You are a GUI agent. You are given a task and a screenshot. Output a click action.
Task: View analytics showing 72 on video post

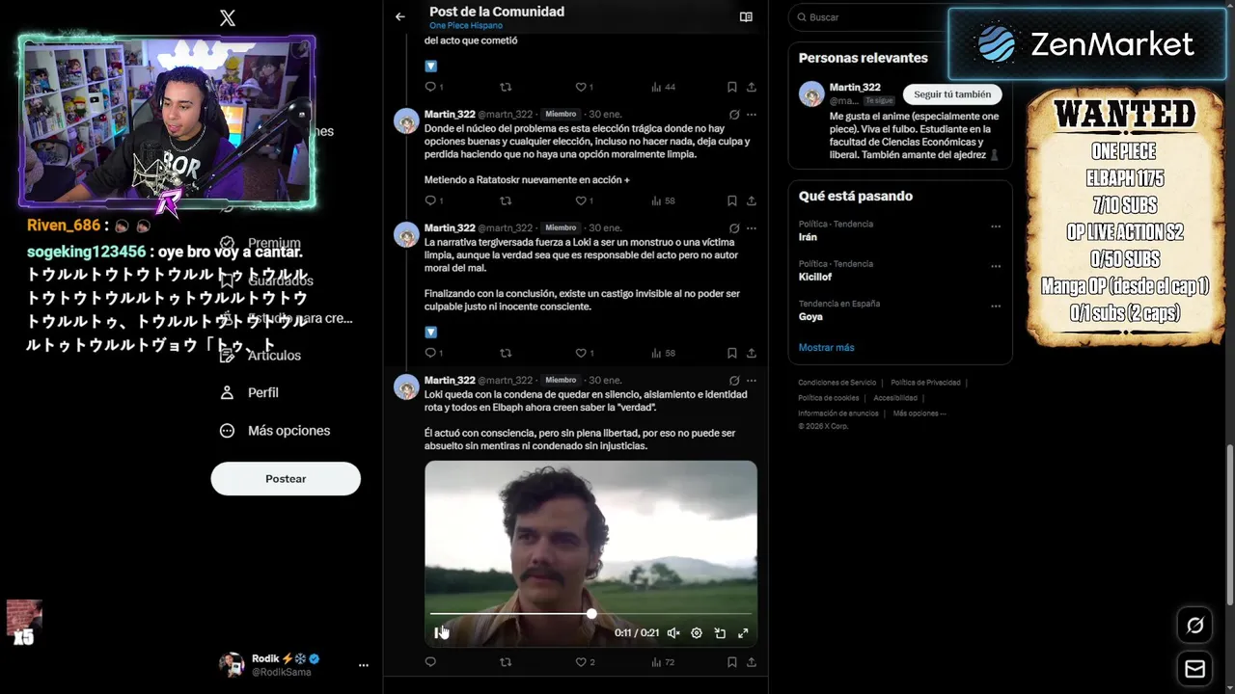(663, 662)
